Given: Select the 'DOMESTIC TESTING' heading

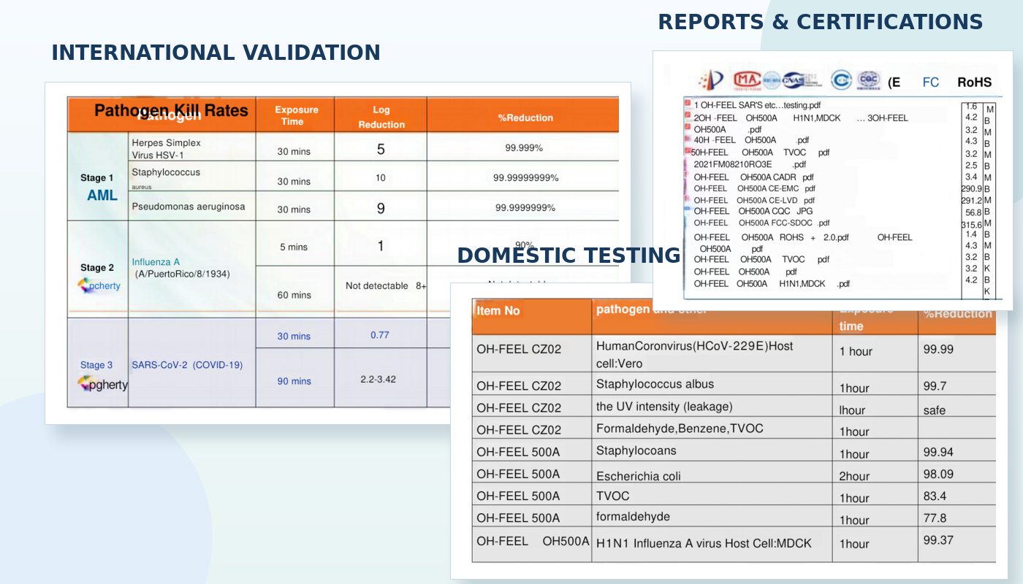Looking at the screenshot, I should click(x=568, y=255).
